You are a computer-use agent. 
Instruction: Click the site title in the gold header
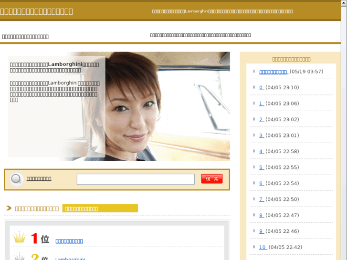37,11
